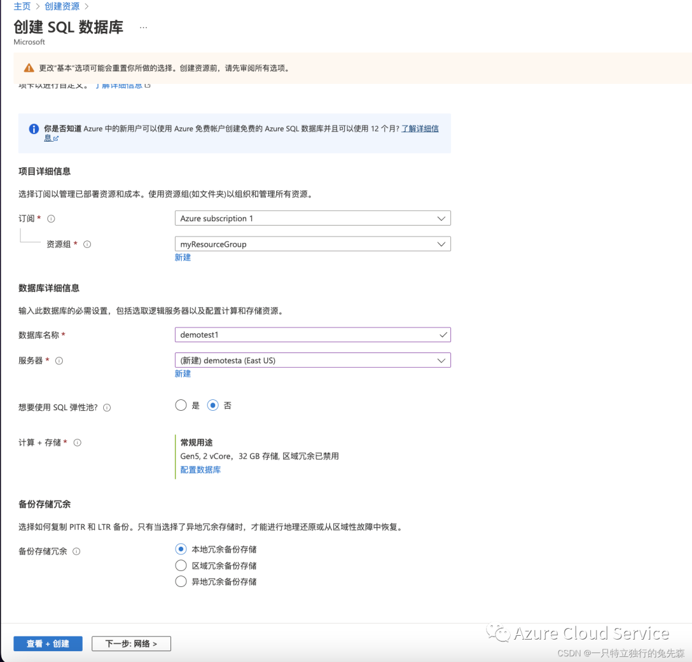
Task: Select 否 for SQL elastic pool
Action: 213,405
